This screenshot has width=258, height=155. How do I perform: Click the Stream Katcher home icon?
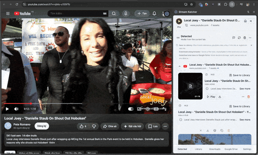(246, 21)
